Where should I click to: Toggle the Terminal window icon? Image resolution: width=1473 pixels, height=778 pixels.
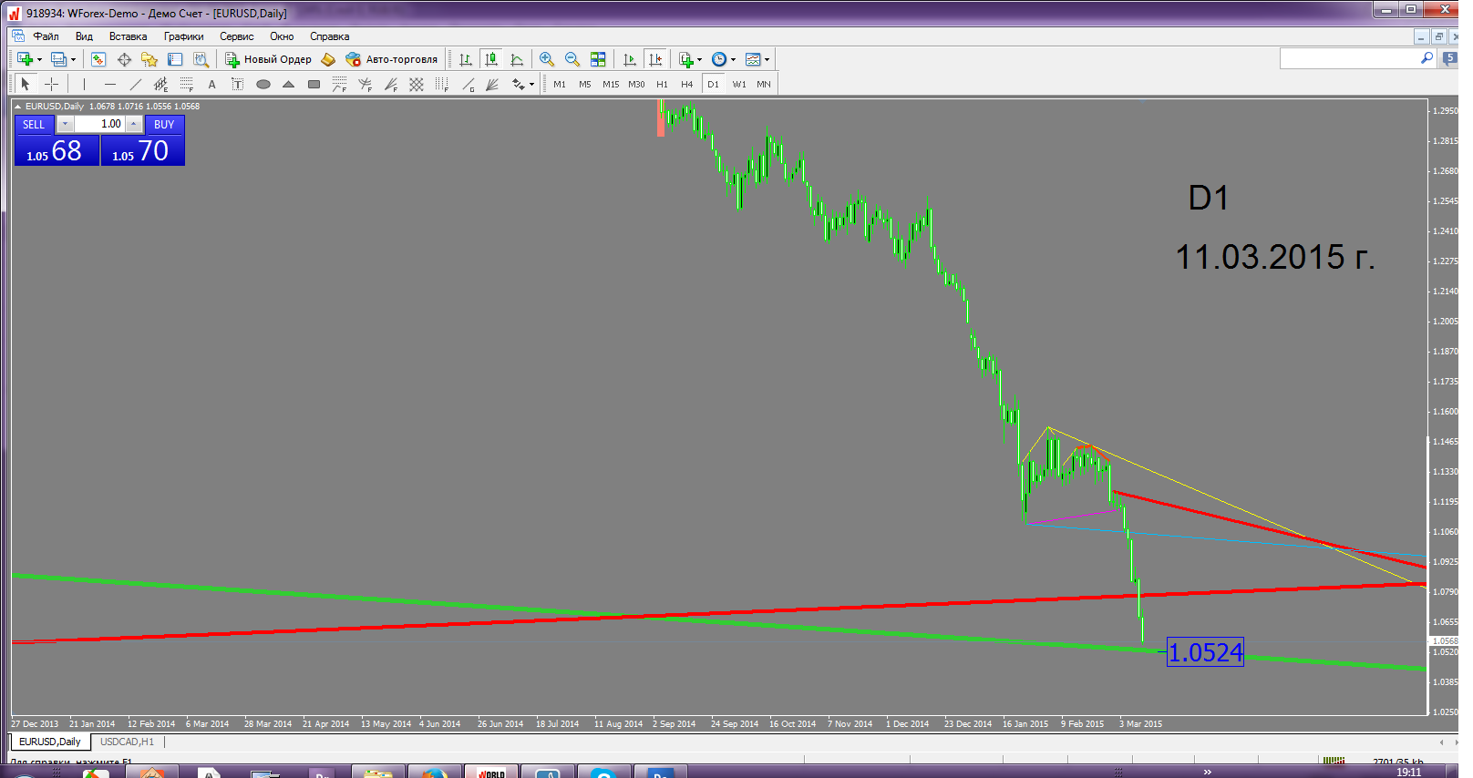point(175,59)
